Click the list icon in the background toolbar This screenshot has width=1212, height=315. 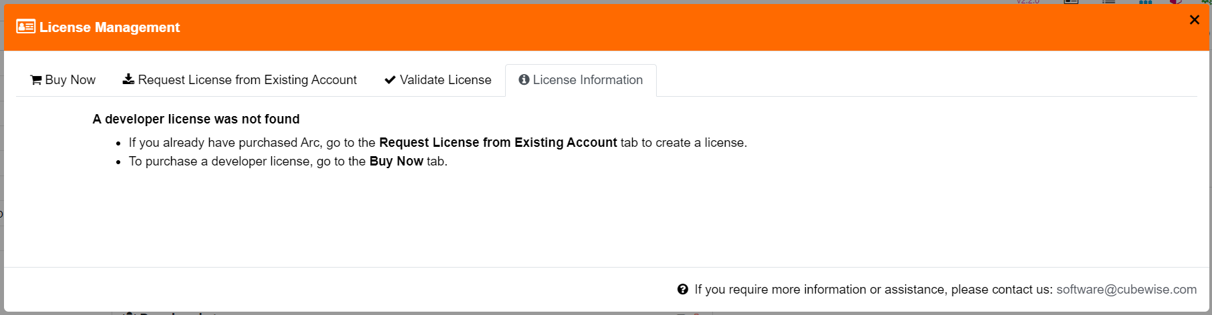tap(1109, 2)
